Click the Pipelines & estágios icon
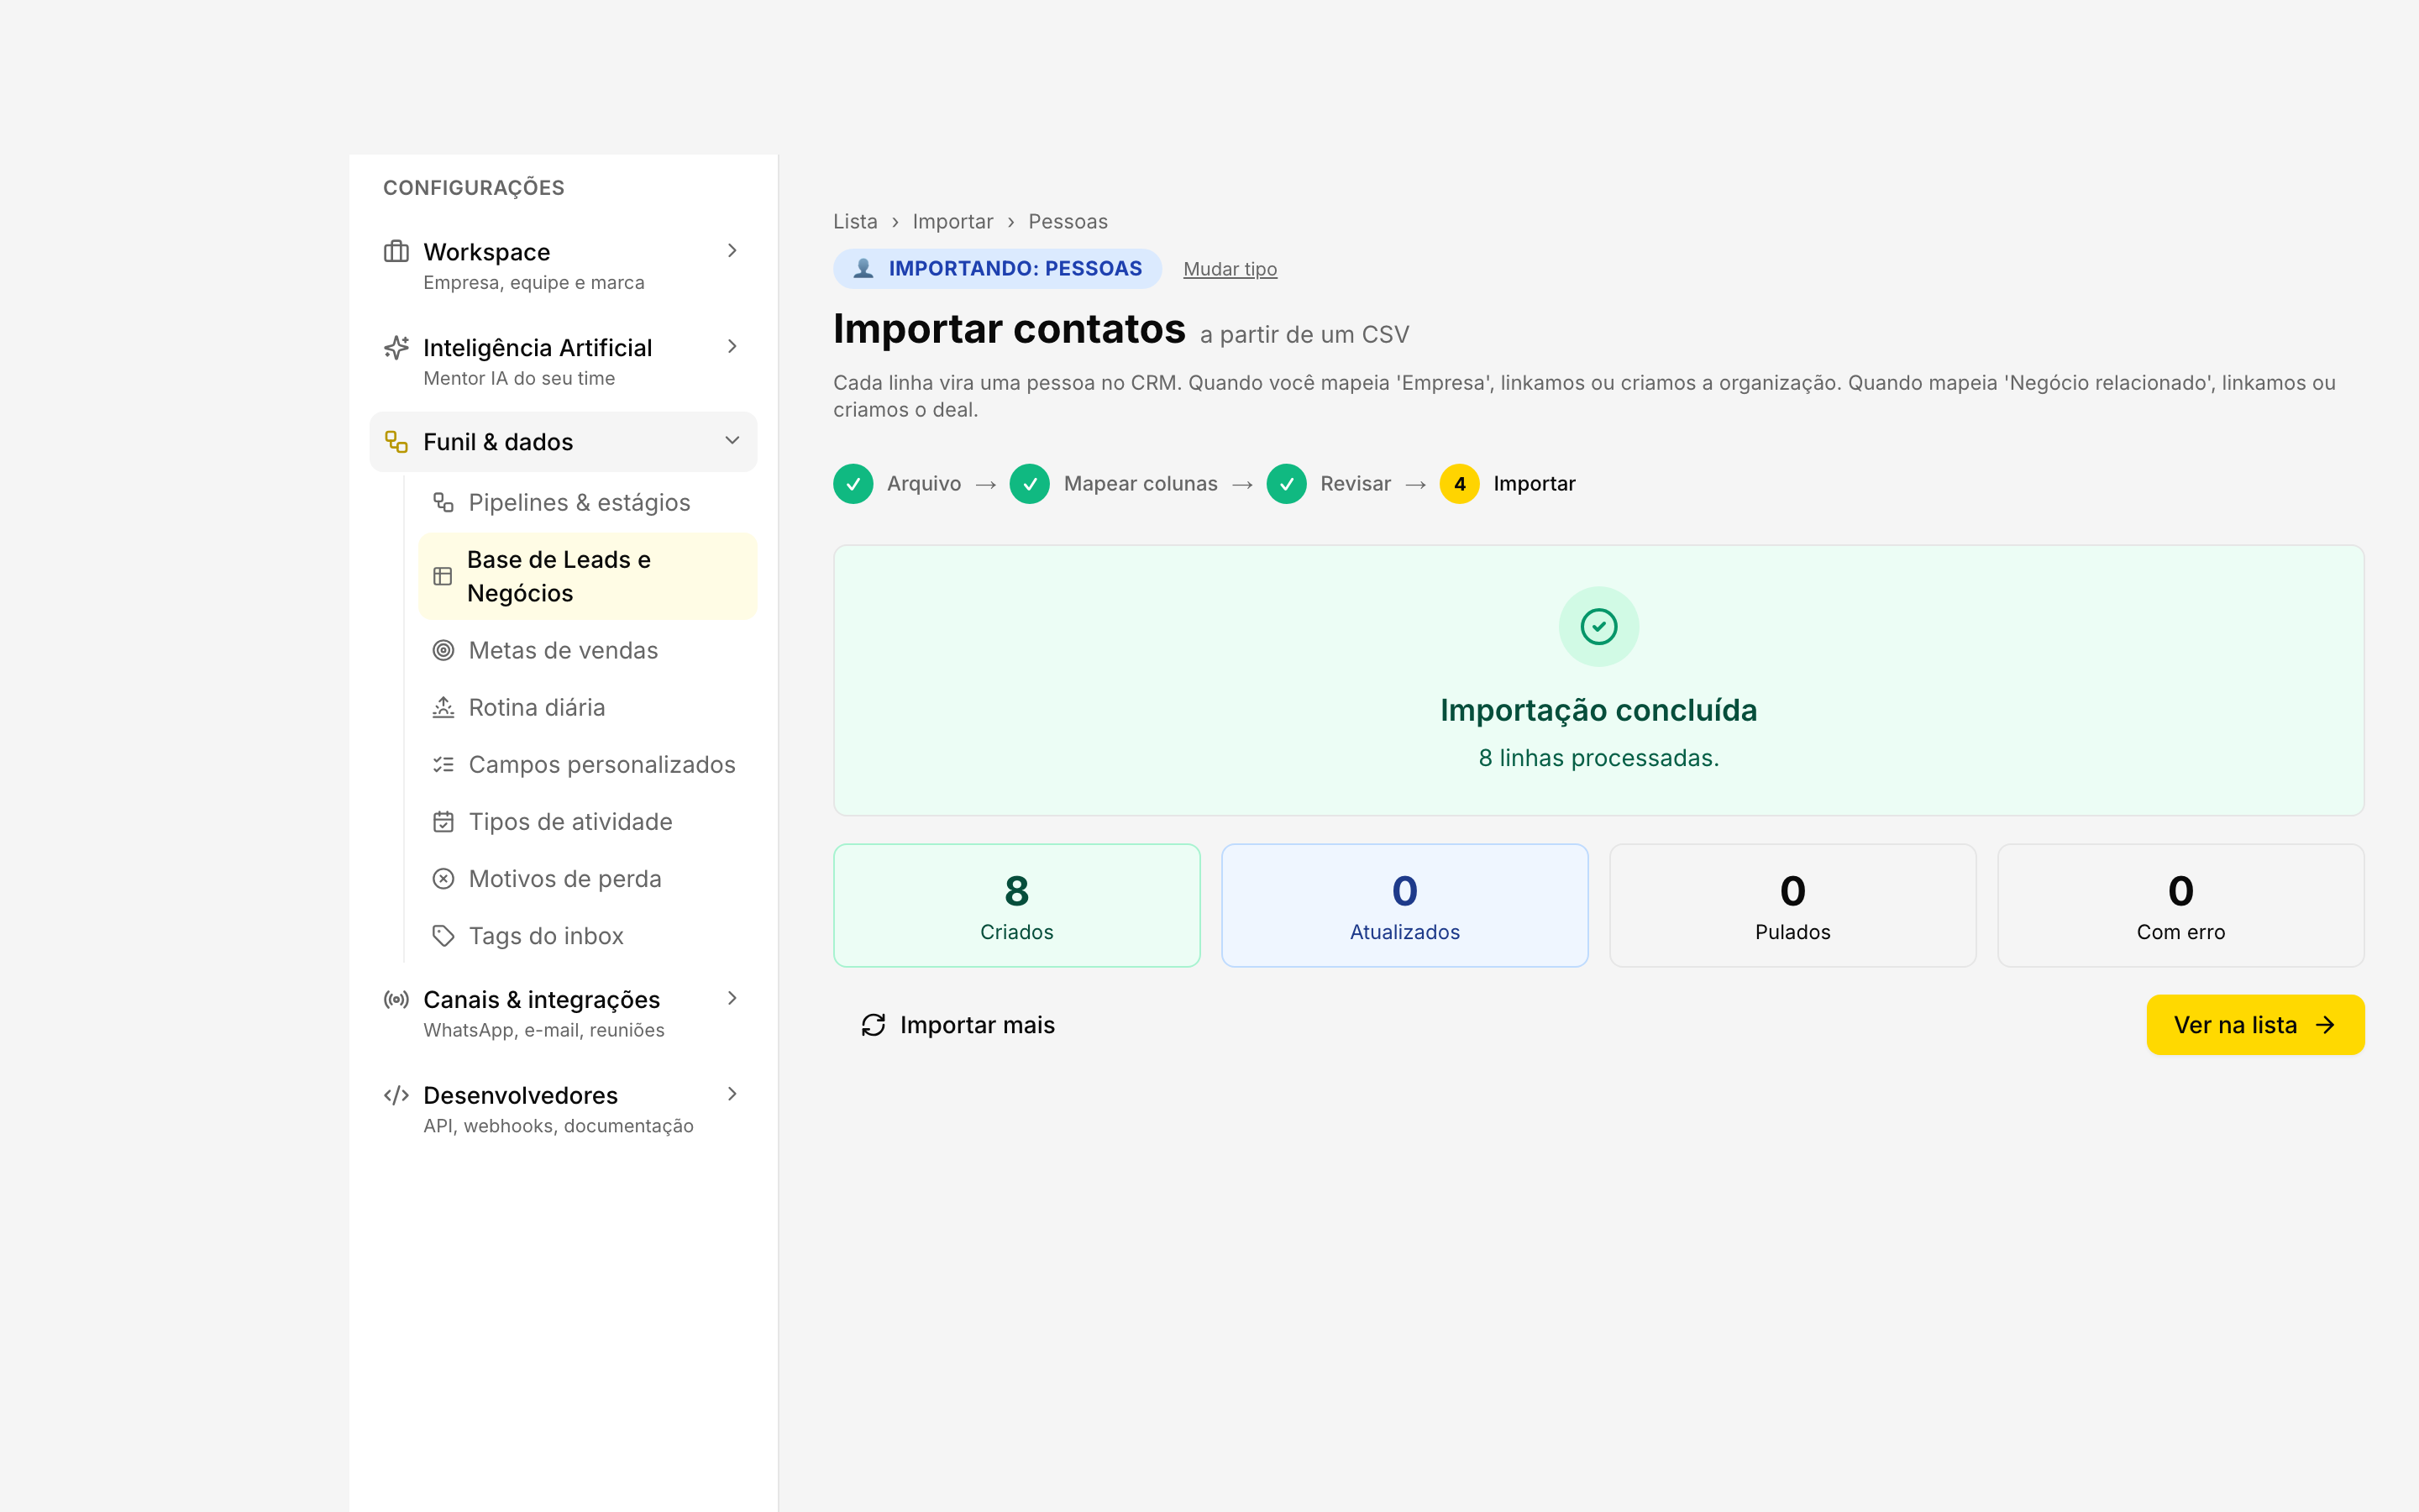Screen dimensions: 2419x1512 coord(443,502)
